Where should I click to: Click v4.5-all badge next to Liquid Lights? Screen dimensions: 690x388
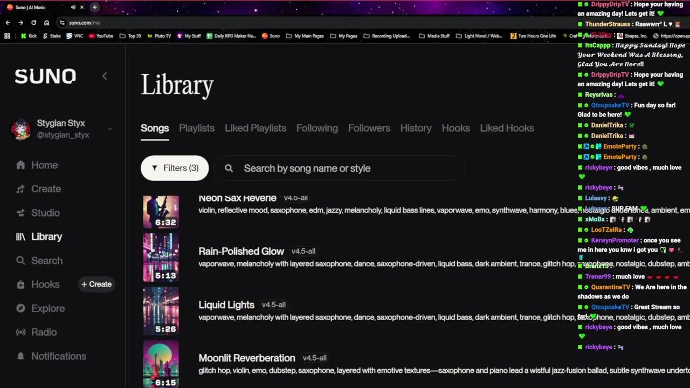pyautogui.click(x=274, y=304)
